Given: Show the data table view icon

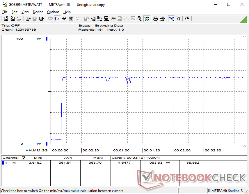Looking at the screenshot, I should 71,19.
